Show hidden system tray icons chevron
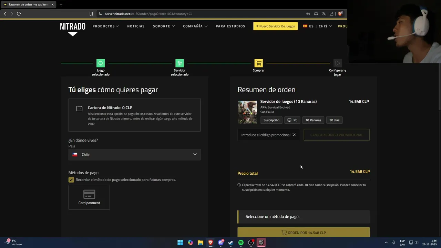The width and height of the screenshot is (441, 248). [x=386, y=242]
